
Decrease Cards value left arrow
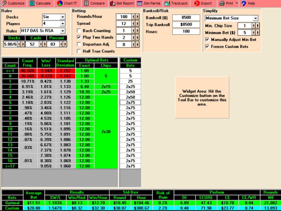click(x=41, y=44)
